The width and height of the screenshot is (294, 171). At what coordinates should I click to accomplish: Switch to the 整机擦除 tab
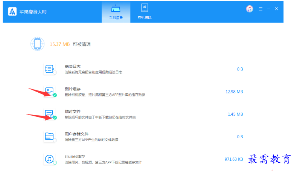[145, 12]
